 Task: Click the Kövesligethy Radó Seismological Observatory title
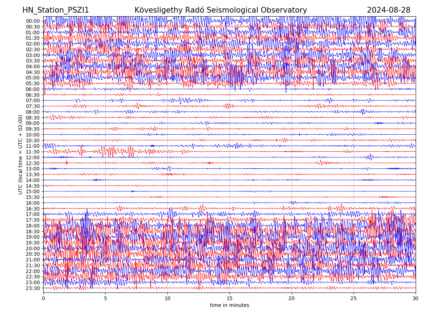click(x=220, y=10)
